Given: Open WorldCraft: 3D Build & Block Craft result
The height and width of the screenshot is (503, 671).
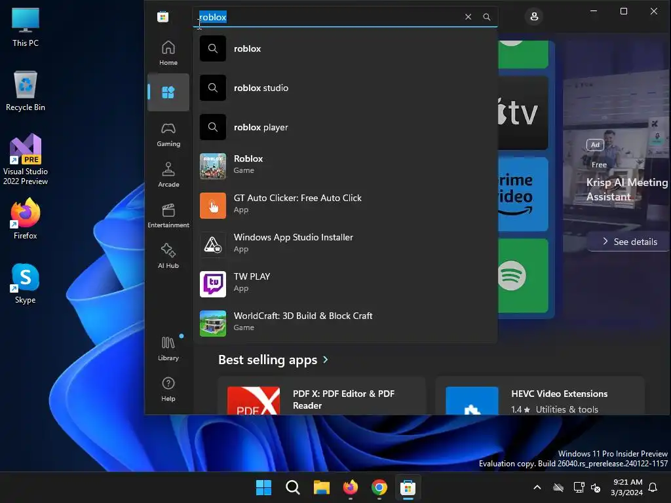Looking at the screenshot, I should [x=345, y=324].
